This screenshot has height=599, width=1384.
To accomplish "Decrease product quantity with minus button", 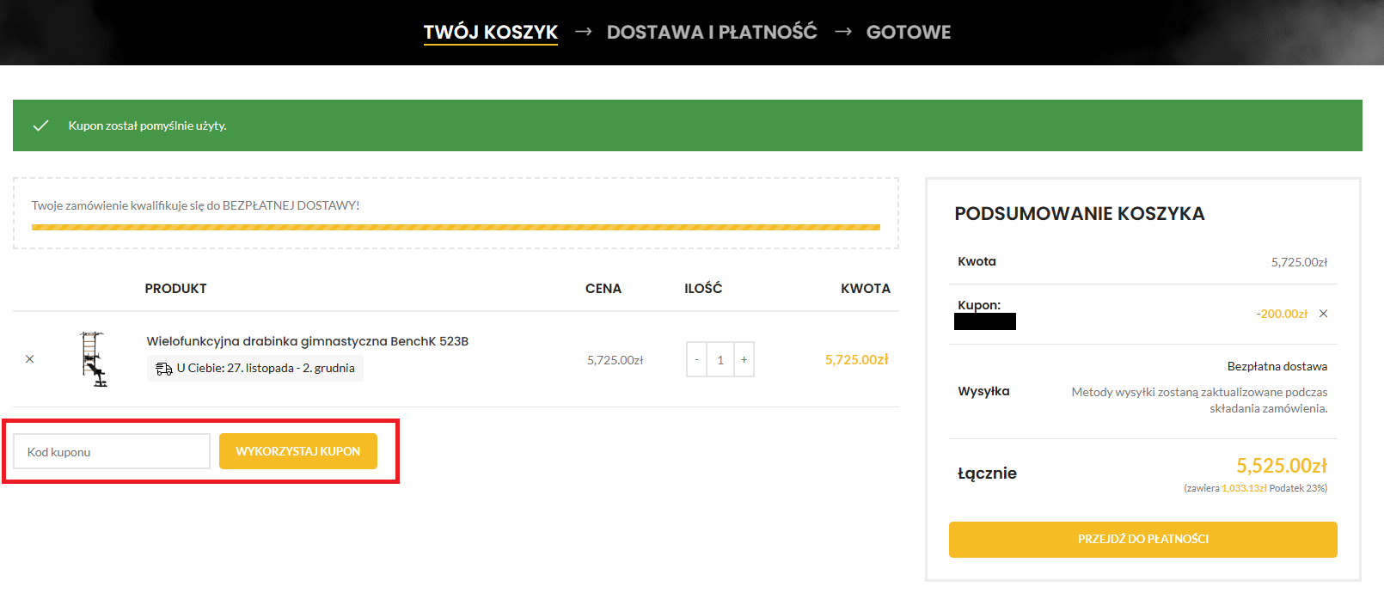I will click(697, 360).
